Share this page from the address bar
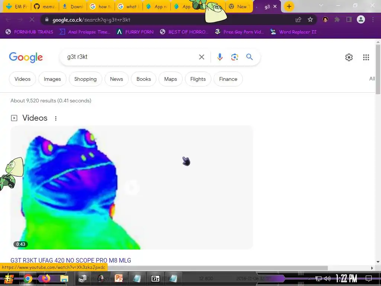381x286 pixels. (298, 20)
